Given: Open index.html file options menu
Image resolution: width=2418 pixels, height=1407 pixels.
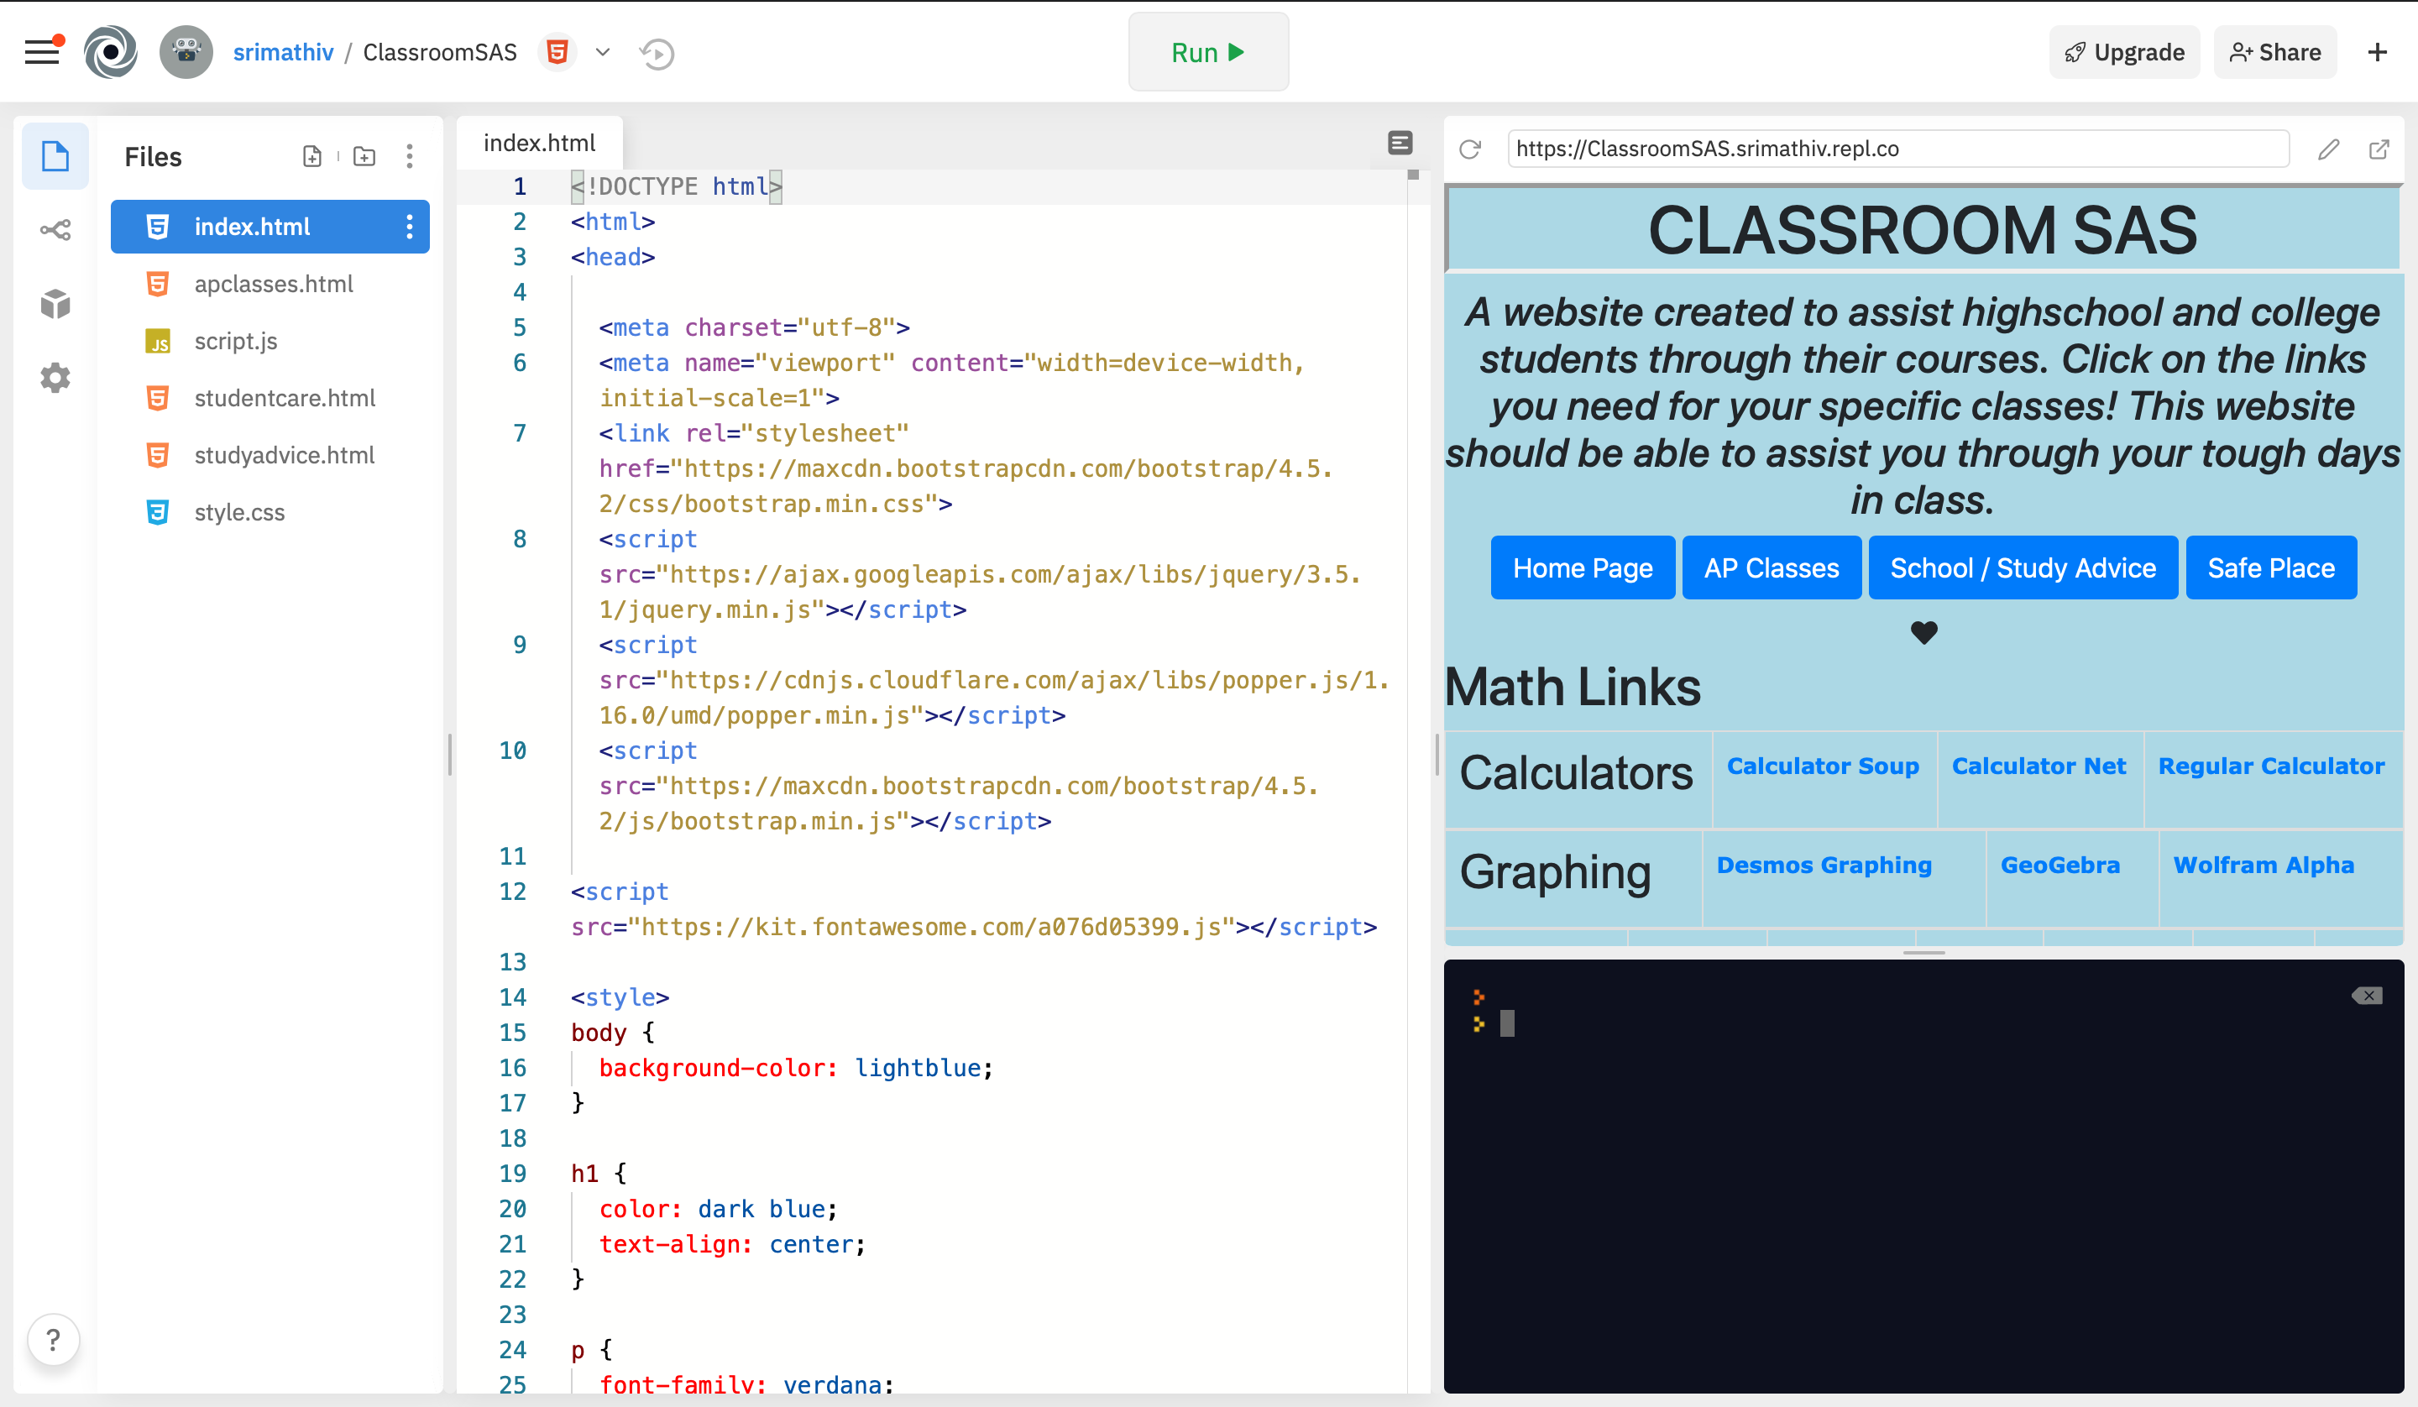Looking at the screenshot, I should (x=410, y=227).
